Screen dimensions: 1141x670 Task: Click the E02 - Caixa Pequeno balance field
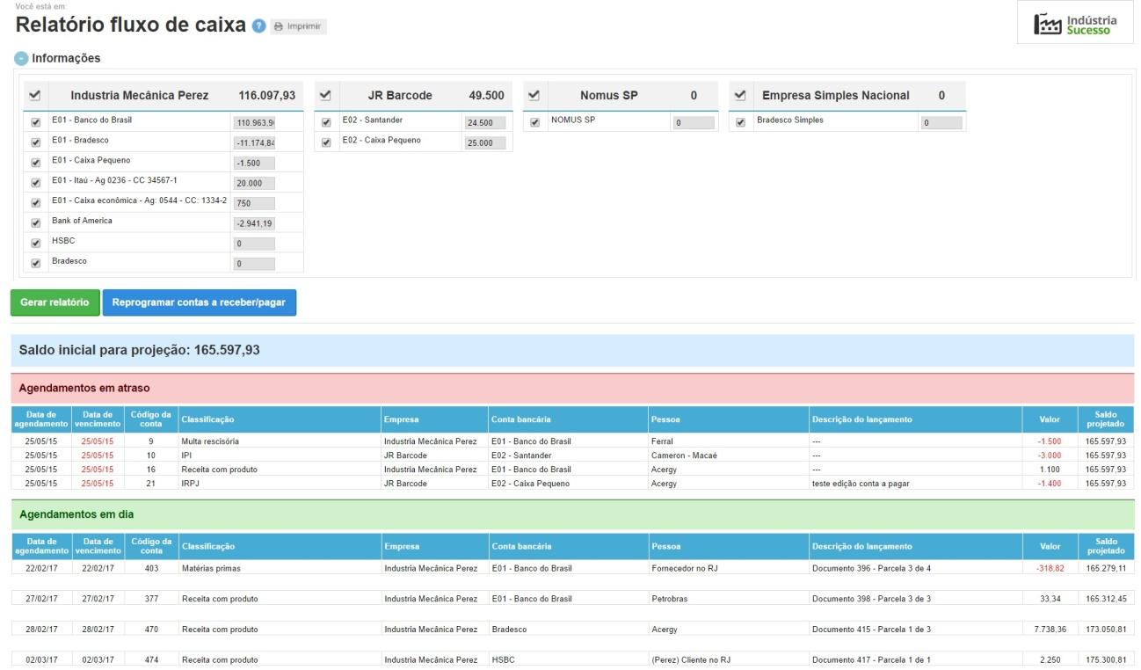pyautogui.click(x=485, y=142)
